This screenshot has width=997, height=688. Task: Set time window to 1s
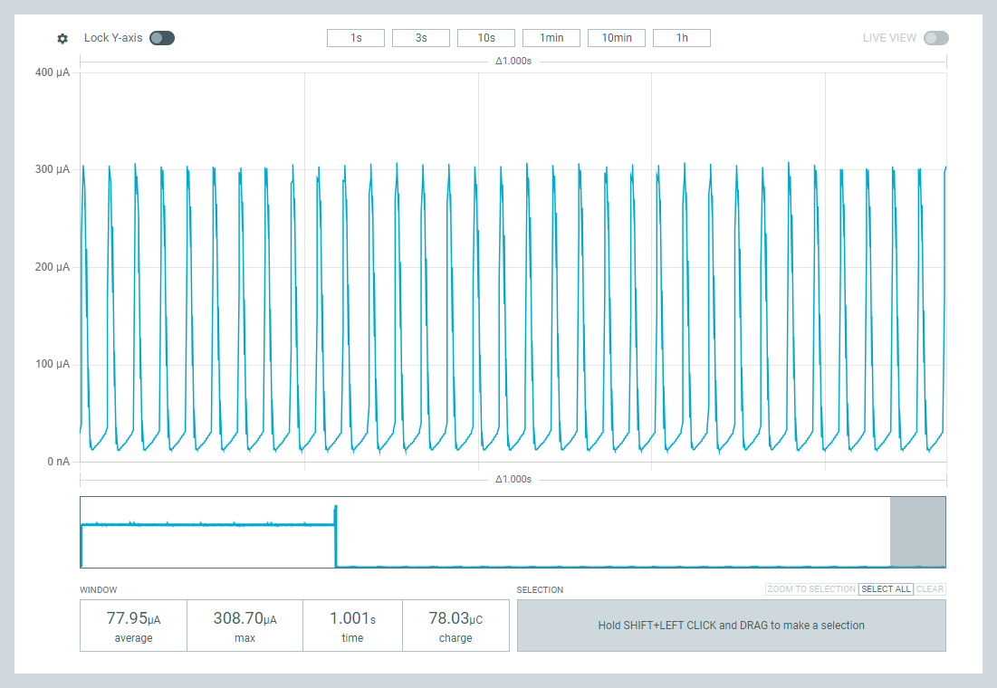click(x=356, y=38)
